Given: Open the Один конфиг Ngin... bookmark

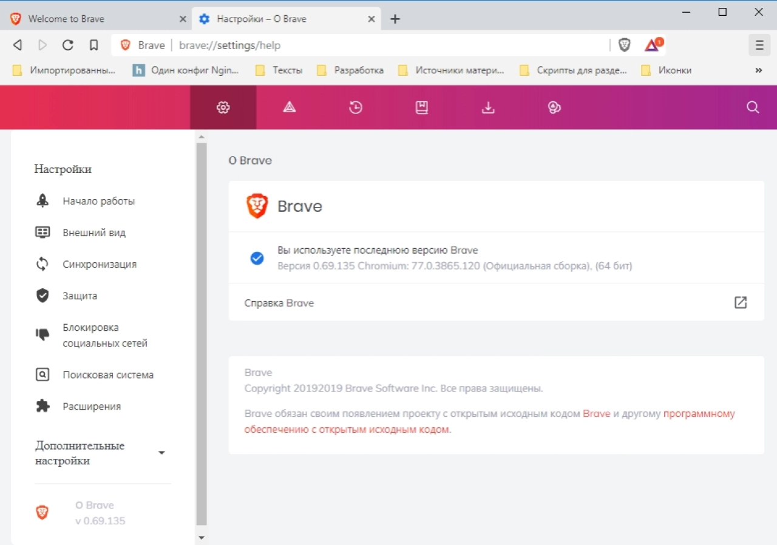Looking at the screenshot, I should [186, 70].
